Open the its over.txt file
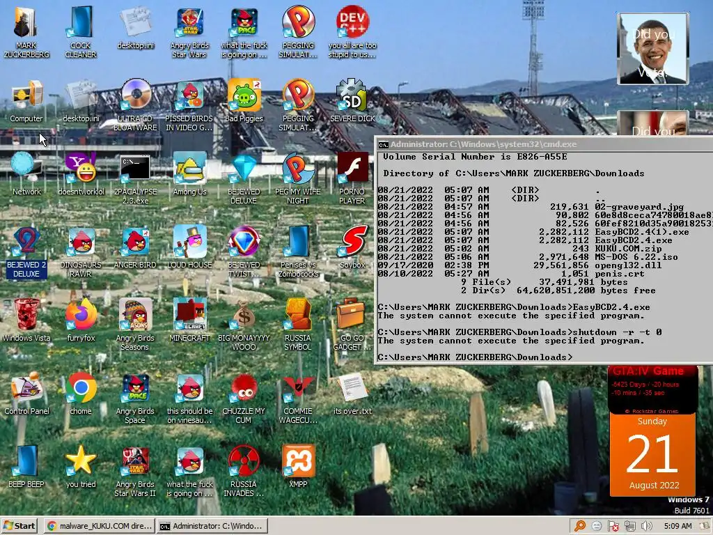The image size is (713, 535). point(352,394)
